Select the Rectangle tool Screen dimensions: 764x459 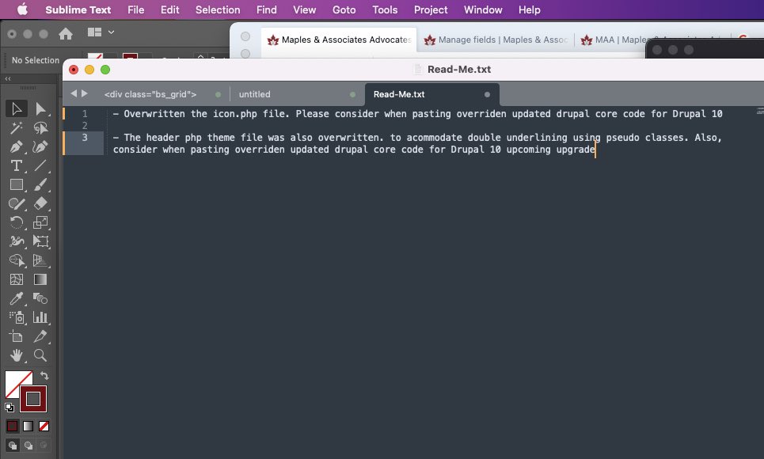coord(16,184)
